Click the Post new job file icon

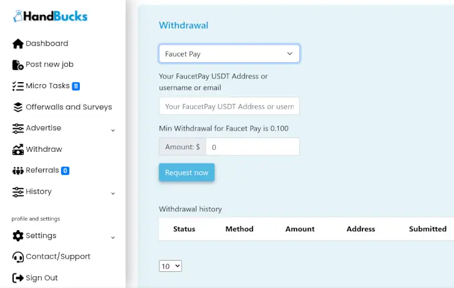click(18, 65)
